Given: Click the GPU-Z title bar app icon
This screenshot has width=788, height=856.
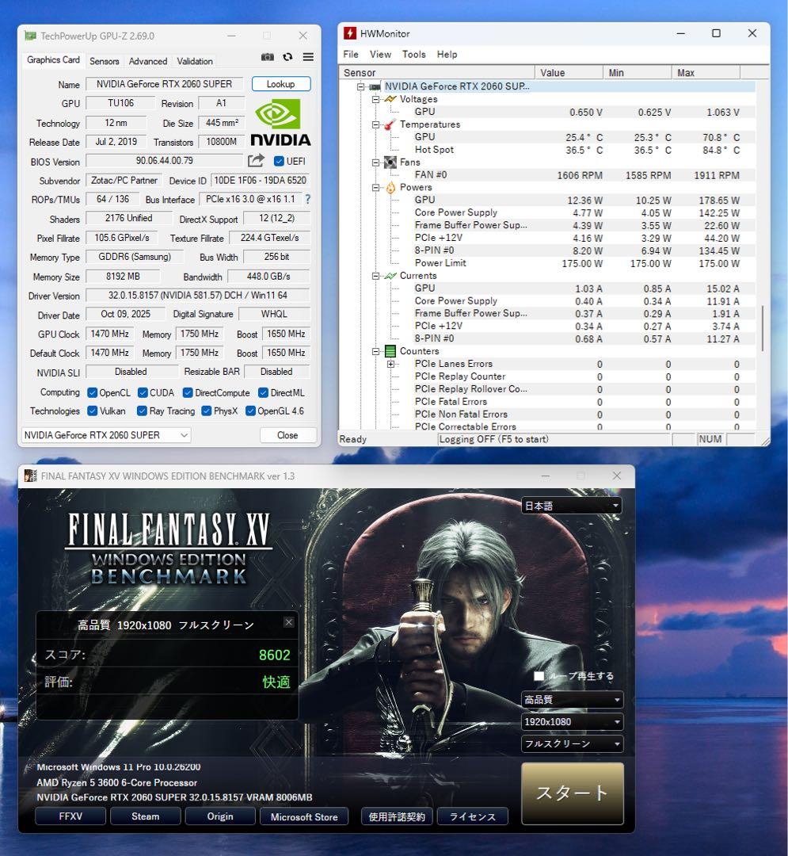Looking at the screenshot, I should point(31,36).
